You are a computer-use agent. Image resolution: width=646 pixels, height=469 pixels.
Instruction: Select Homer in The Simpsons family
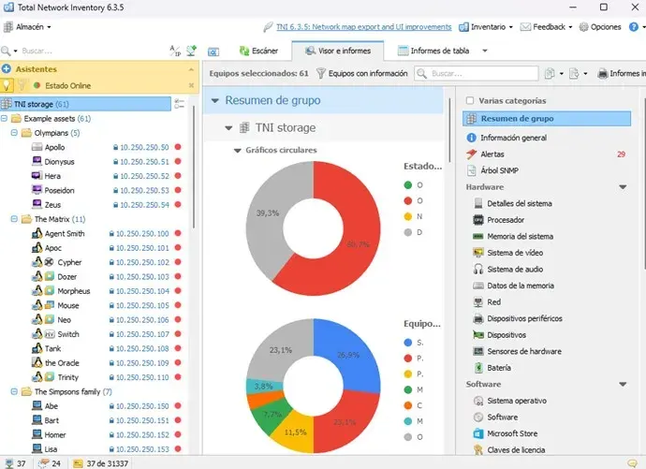pyautogui.click(x=55, y=434)
